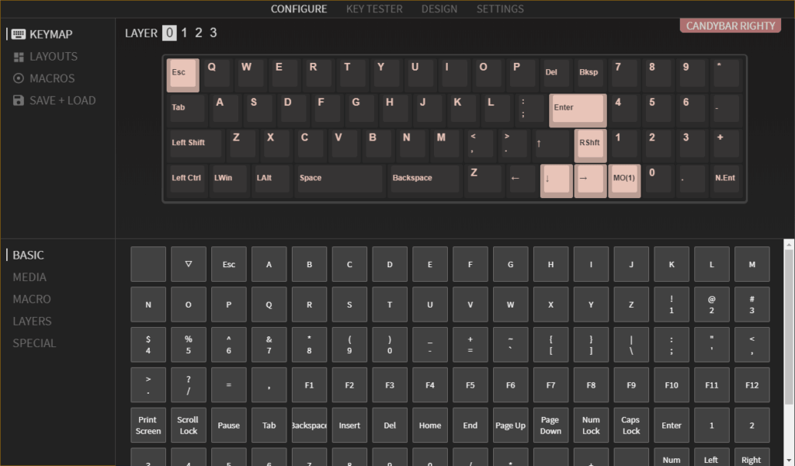Click the MACROS record circle icon
795x466 pixels.
tap(19, 78)
